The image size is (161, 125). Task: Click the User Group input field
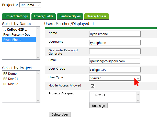pos(115,70)
